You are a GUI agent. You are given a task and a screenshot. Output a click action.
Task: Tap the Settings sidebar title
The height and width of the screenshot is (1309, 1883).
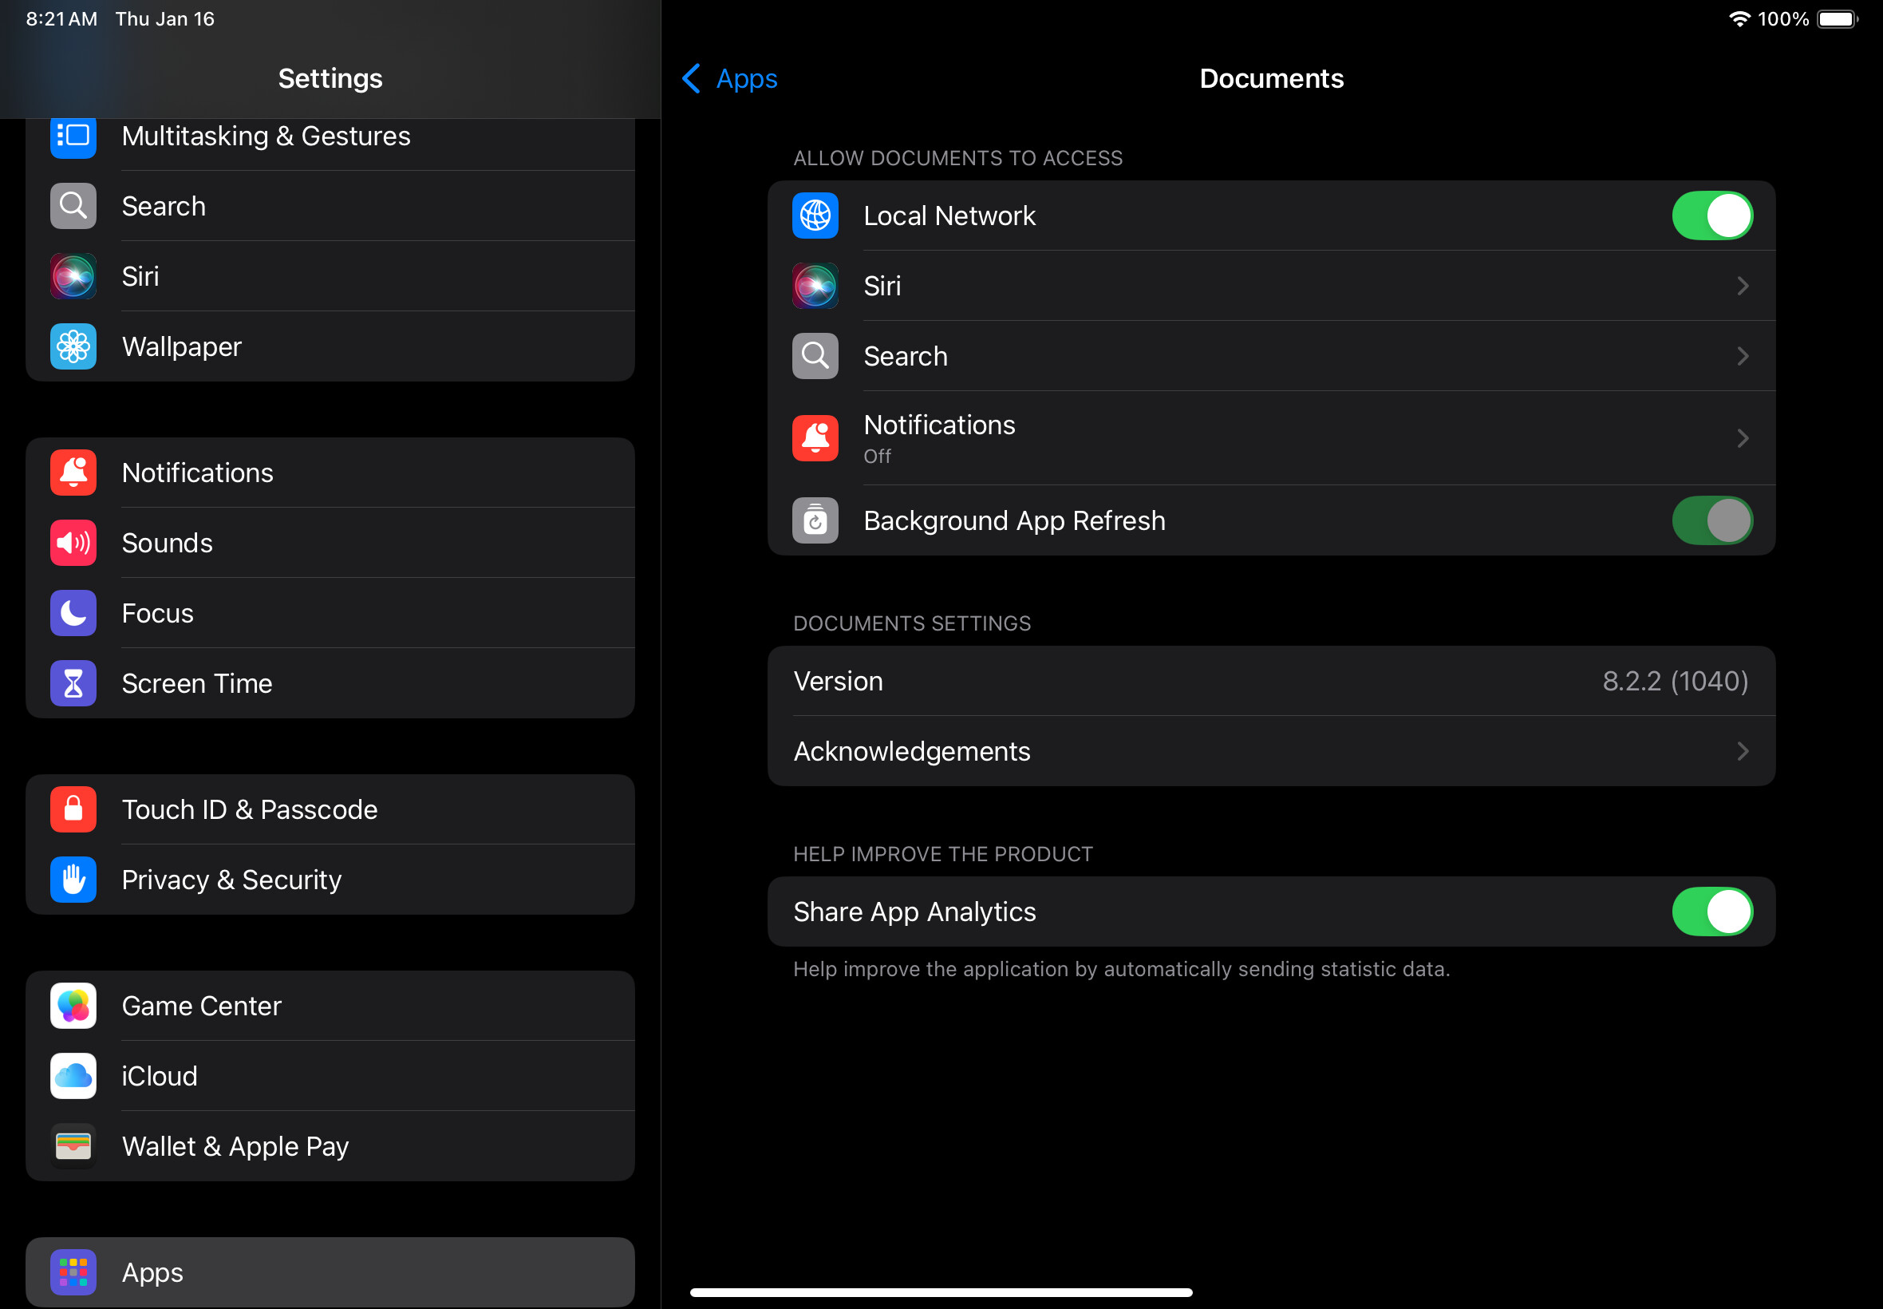click(x=330, y=79)
